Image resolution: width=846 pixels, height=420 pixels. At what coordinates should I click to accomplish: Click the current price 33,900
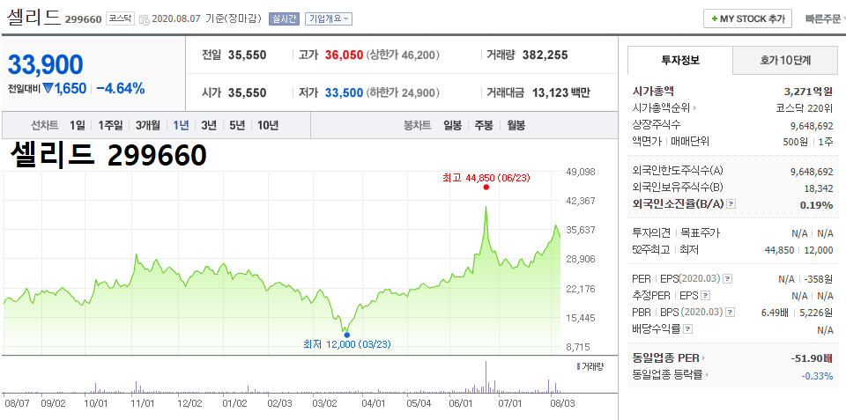[x=45, y=64]
